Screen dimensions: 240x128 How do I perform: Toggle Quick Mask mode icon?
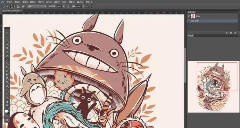click(x=7, y=116)
